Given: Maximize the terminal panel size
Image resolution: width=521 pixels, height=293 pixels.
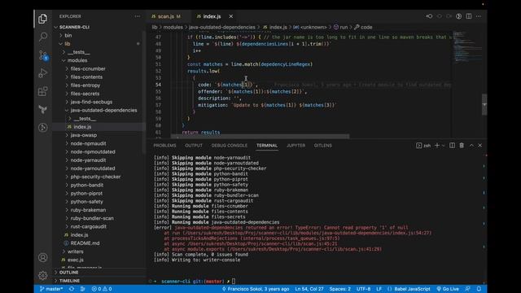Looking at the screenshot, I should pos(471,146).
